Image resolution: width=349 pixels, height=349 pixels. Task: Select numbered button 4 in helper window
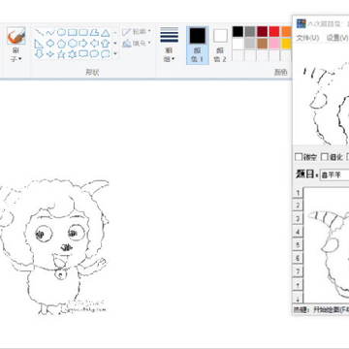coord(298,232)
